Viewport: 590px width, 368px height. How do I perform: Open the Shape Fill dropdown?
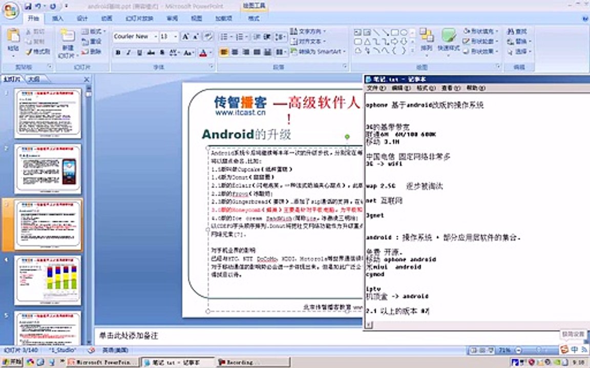click(480, 31)
